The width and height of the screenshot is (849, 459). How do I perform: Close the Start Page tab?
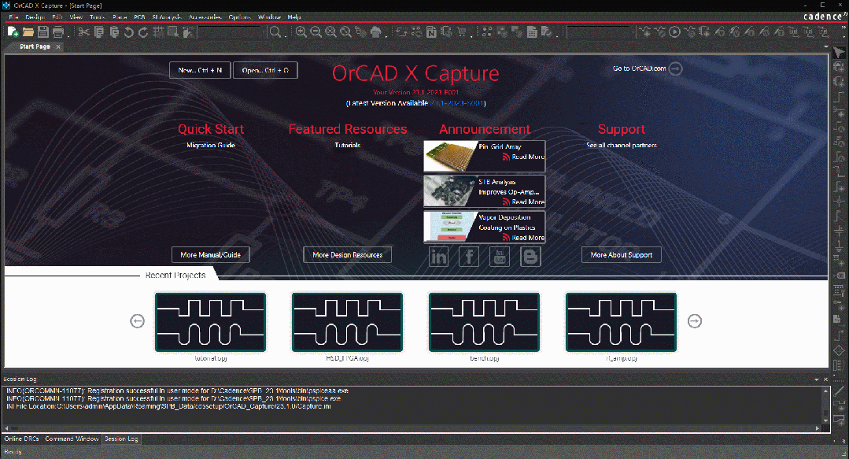[58, 46]
